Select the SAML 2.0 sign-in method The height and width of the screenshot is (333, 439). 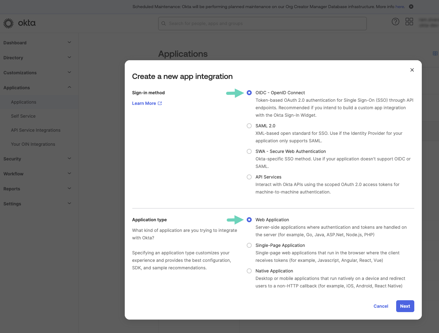coord(249,126)
